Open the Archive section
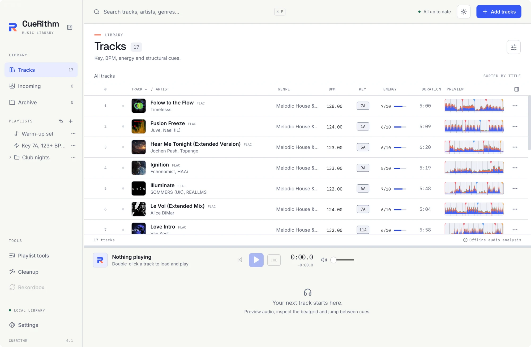The width and height of the screenshot is (531, 347). [41, 102]
